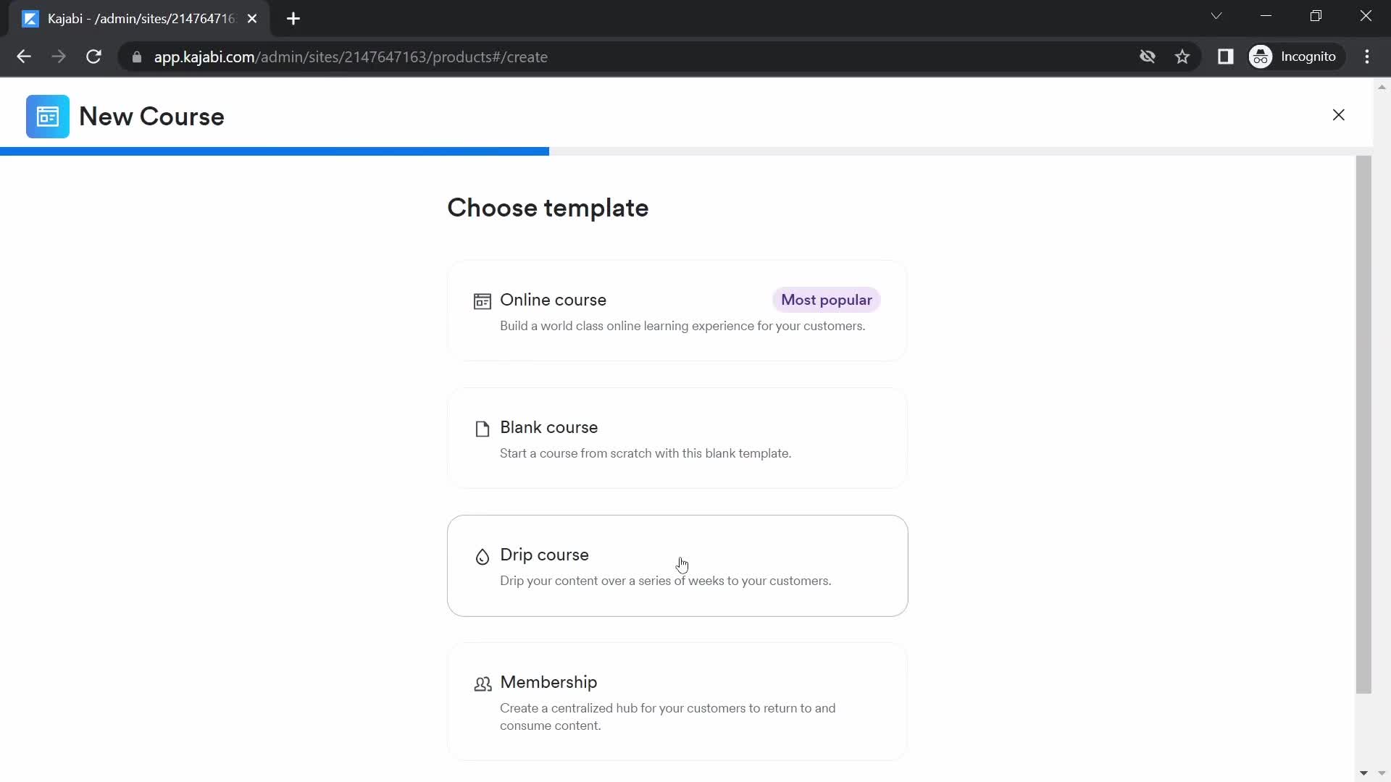Choose the Drip course template card
The width and height of the screenshot is (1391, 782).
coord(677,566)
